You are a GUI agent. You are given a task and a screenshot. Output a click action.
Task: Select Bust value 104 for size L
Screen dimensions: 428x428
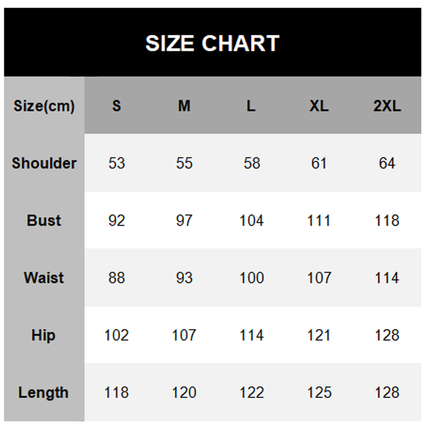[x=251, y=220]
